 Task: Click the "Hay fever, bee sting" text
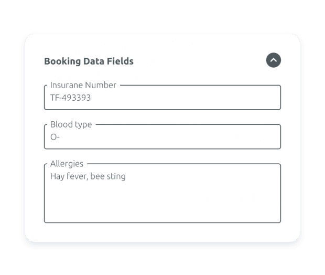pyautogui.click(x=88, y=176)
